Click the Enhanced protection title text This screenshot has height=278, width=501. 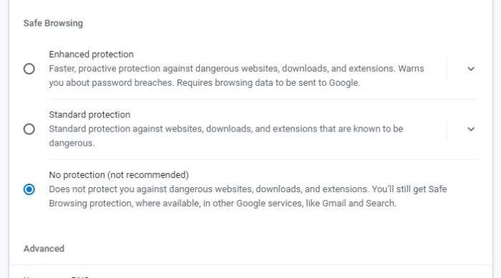click(91, 54)
